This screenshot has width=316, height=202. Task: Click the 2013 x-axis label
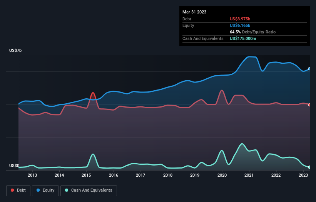[x=32, y=175]
